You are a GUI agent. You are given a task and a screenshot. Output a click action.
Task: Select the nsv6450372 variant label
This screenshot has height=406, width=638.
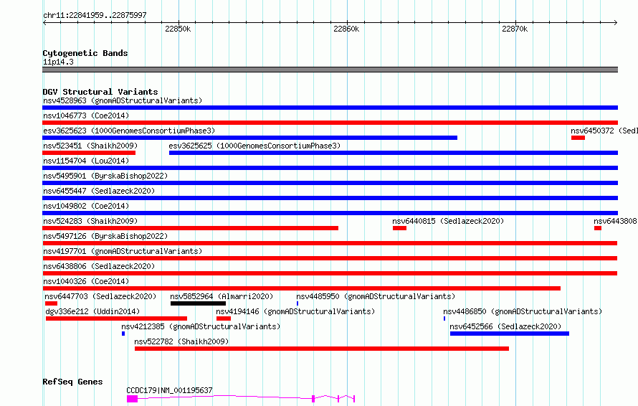(x=604, y=131)
